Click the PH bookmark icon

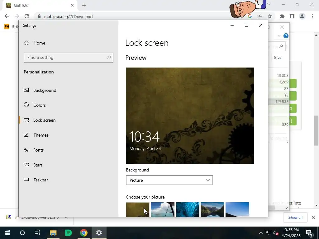point(7,26)
